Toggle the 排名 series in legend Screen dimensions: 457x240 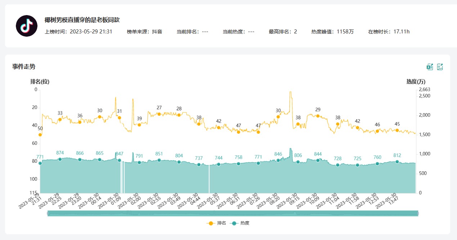pyautogui.click(x=216, y=223)
